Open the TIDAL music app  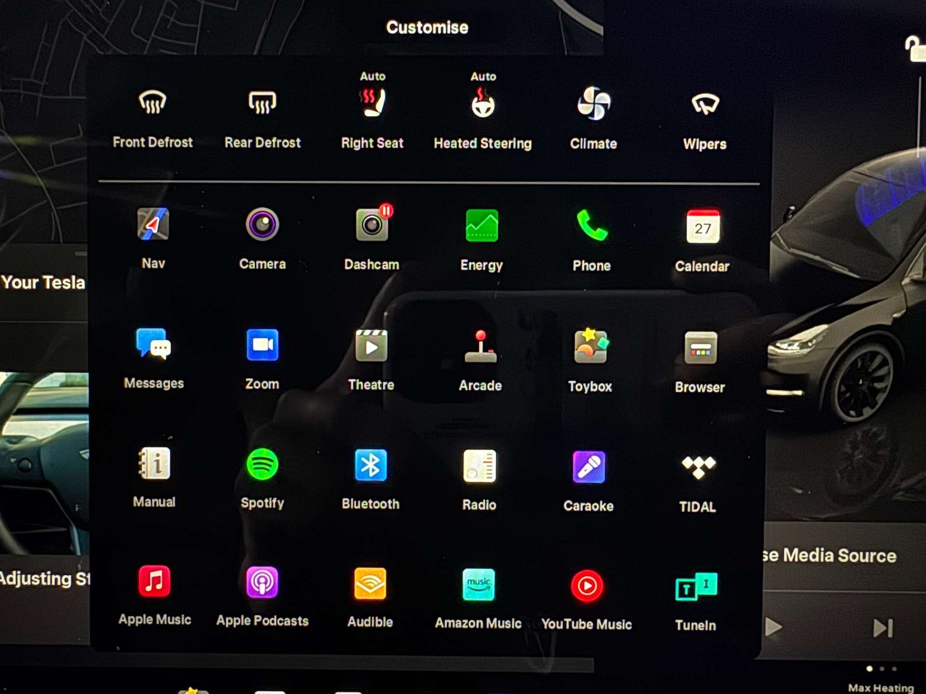[698, 467]
